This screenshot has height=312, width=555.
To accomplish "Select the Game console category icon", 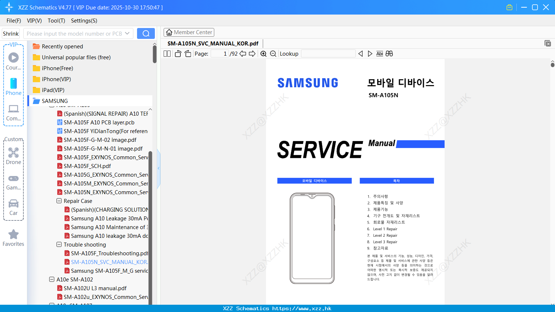I will pos(13,182).
